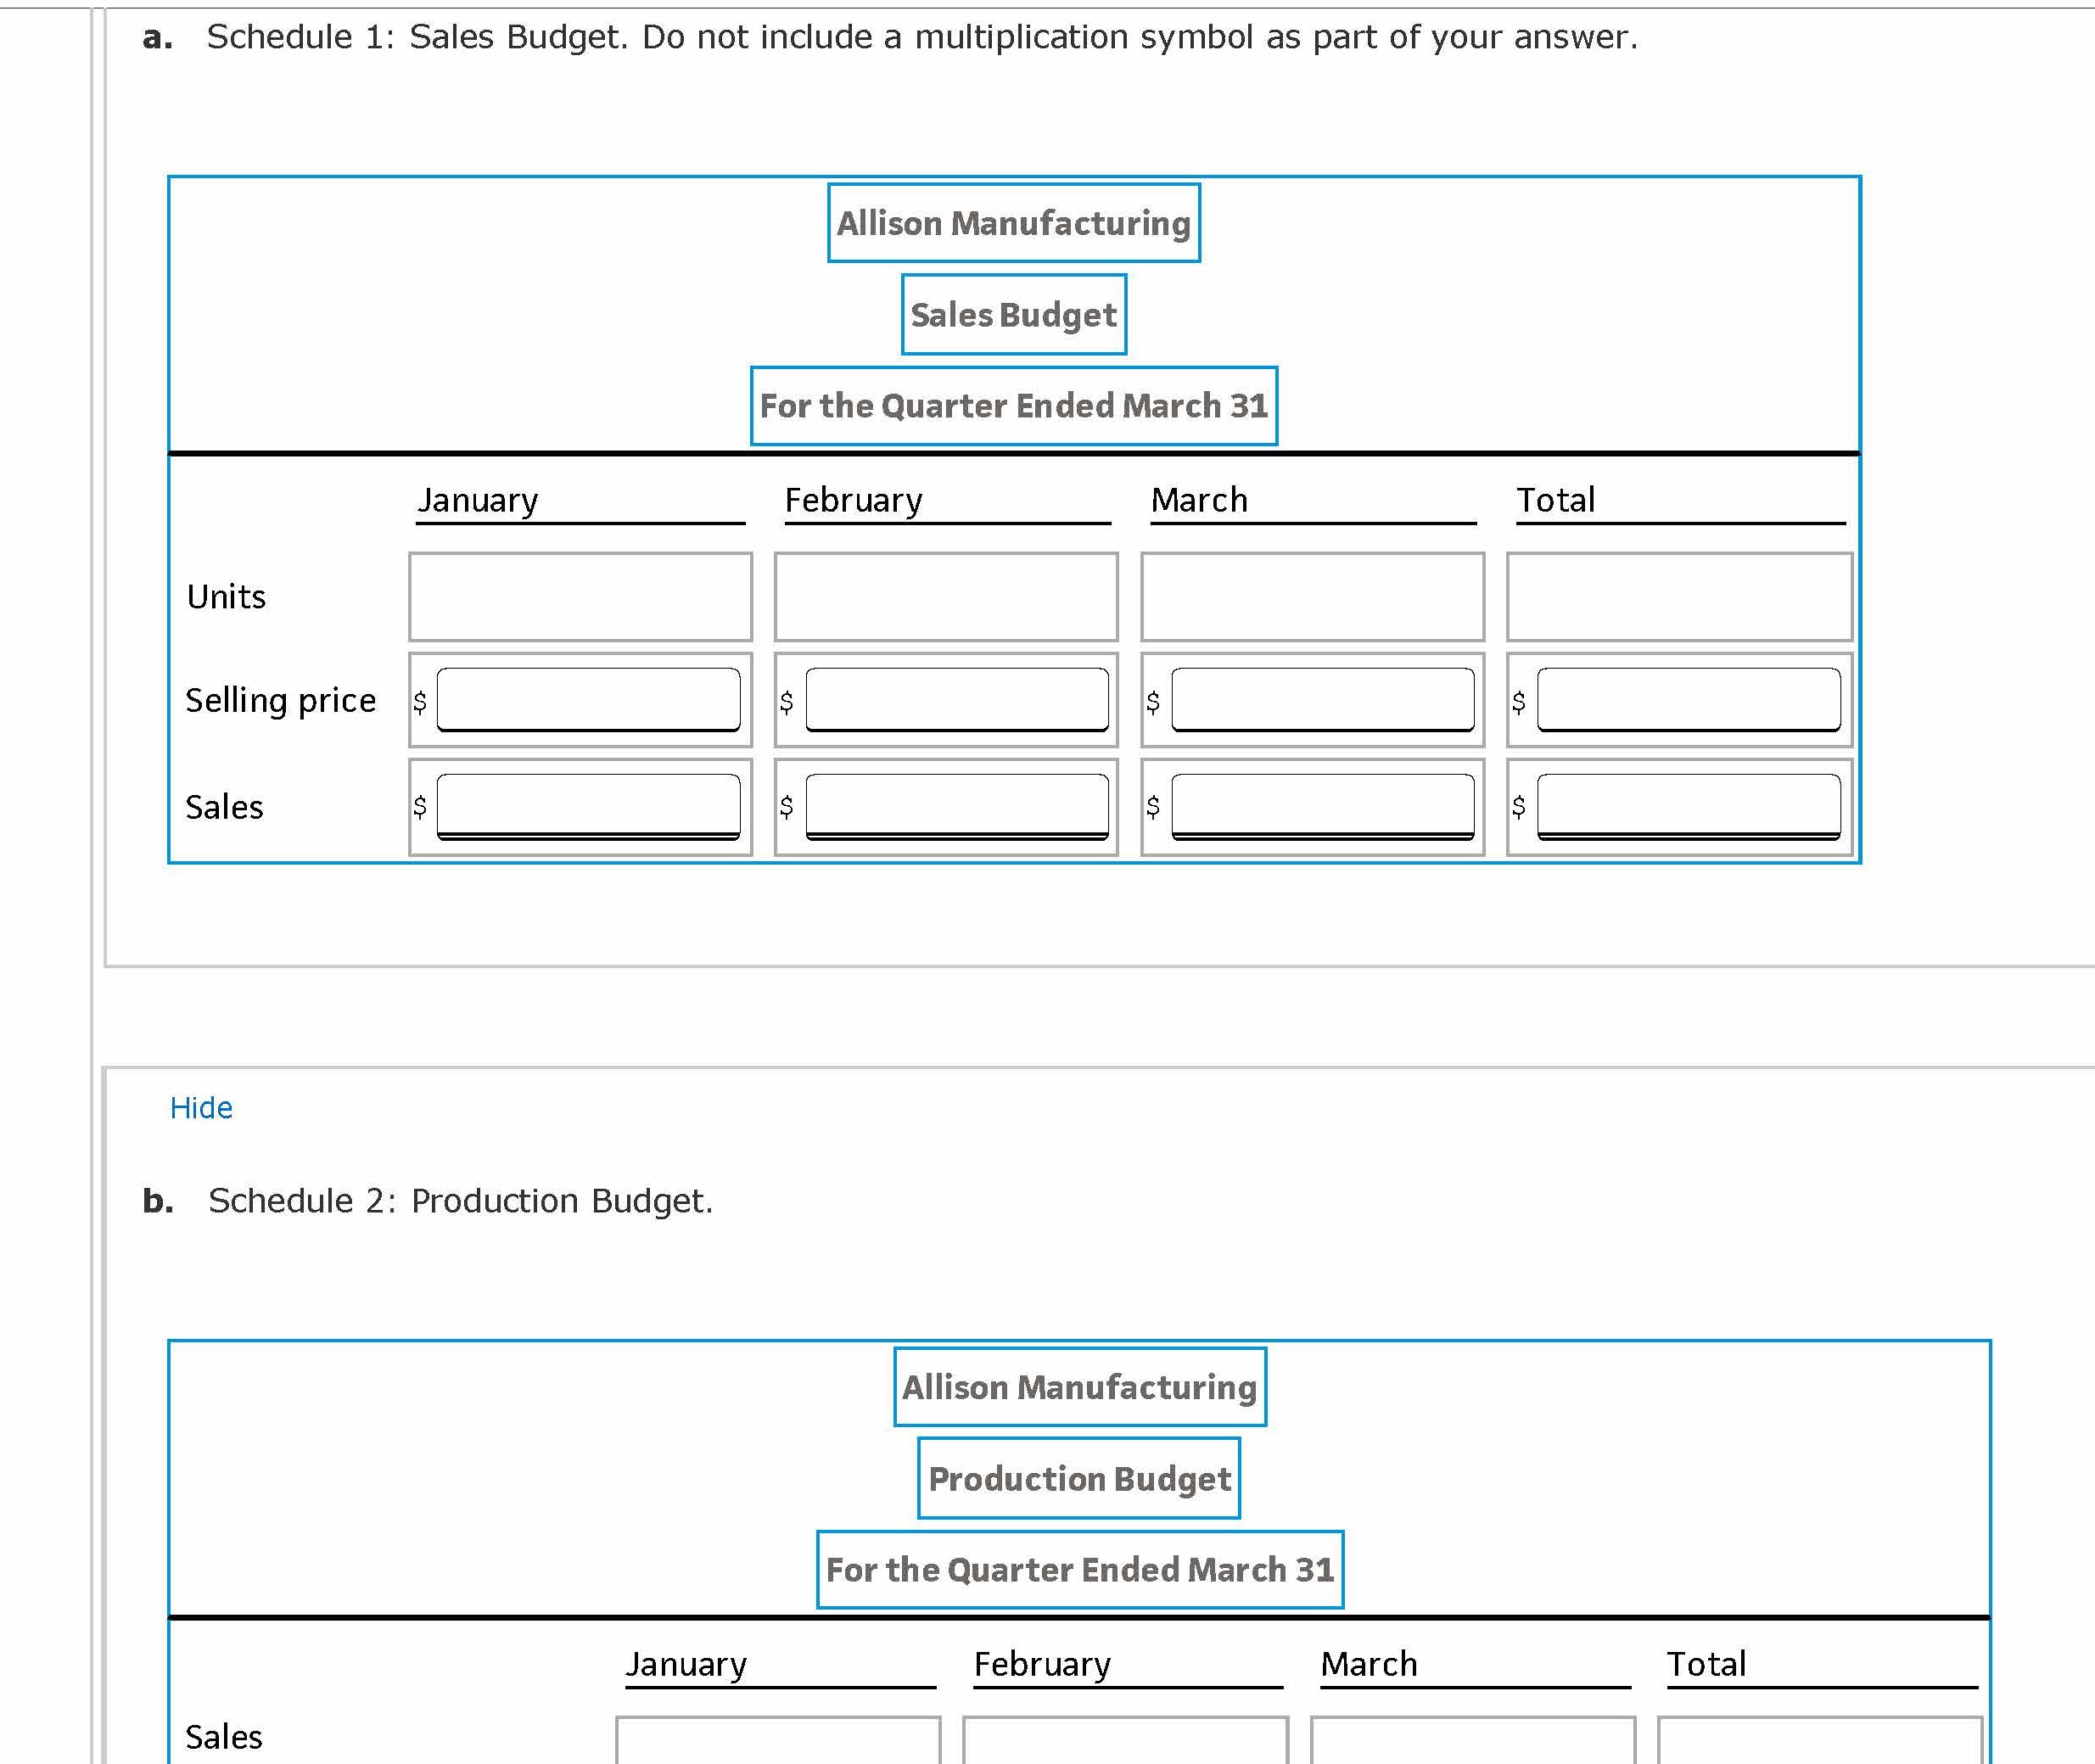This screenshot has height=1764, width=2095.
Task: Click first Allison Manufacturing heading box
Action: 1013,223
